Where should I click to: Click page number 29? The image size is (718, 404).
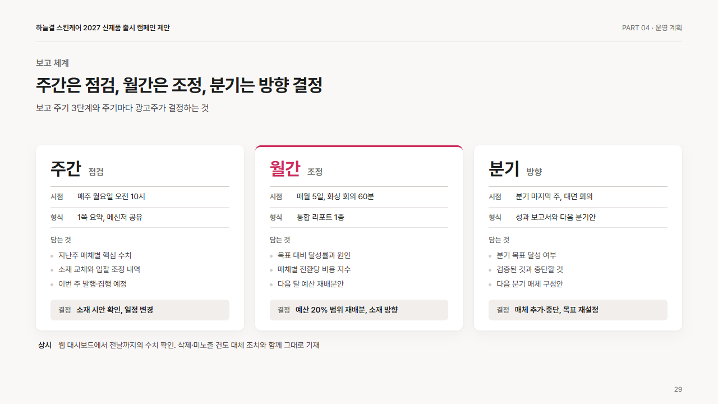[x=678, y=389]
